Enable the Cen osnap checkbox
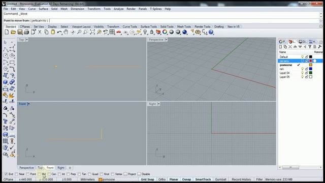 [49, 174]
